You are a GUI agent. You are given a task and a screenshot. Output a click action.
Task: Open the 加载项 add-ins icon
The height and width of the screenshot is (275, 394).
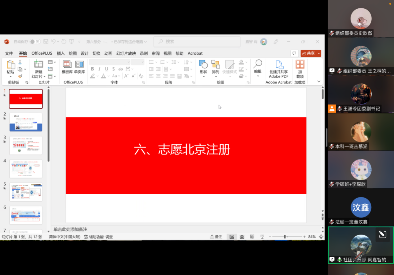300,65
